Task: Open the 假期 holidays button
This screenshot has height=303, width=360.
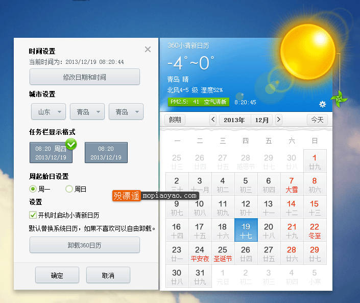Action: [175, 120]
